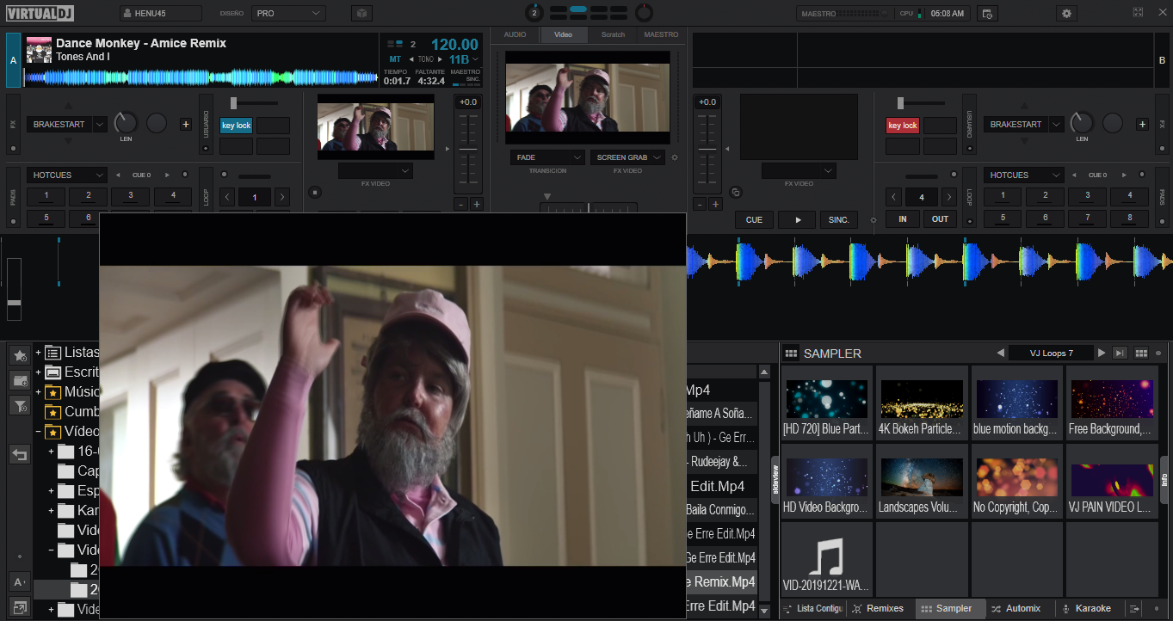Open the Remixes sideview tab
Image resolution: width=1173 pixels, height=621 pixels.
pyautogui.click(x=878, y=608)
